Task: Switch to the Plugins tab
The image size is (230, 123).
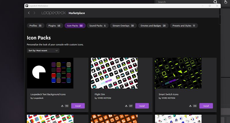Action: click(54, 26)
